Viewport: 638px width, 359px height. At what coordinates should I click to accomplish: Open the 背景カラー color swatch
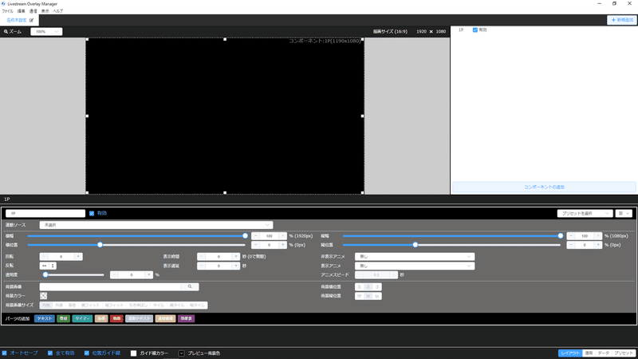click(44, 296)
